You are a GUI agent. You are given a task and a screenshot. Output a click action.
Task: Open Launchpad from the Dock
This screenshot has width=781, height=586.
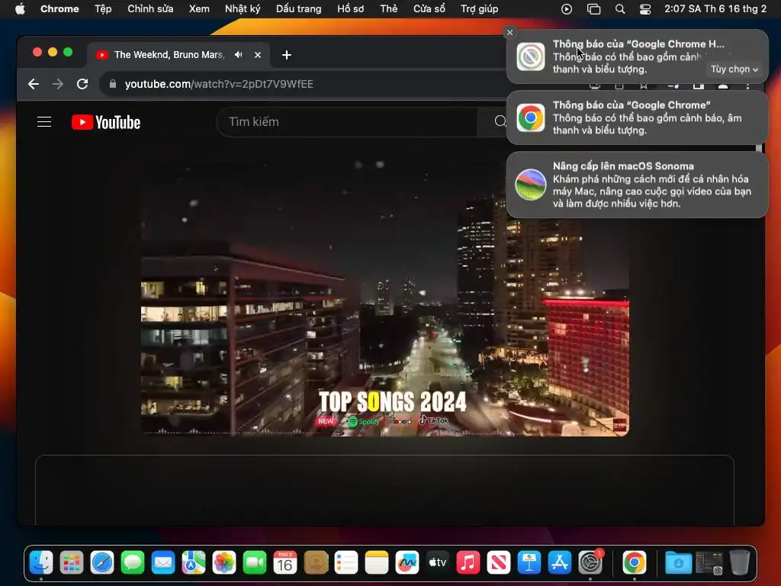(x=72, y=563)
